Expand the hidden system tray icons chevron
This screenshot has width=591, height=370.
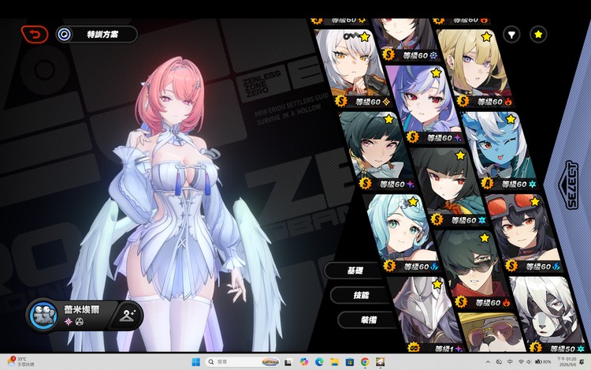(488, 362)
